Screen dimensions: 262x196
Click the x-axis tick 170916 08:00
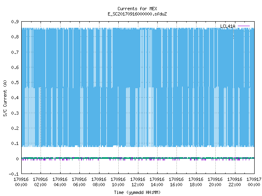[99, 182]
